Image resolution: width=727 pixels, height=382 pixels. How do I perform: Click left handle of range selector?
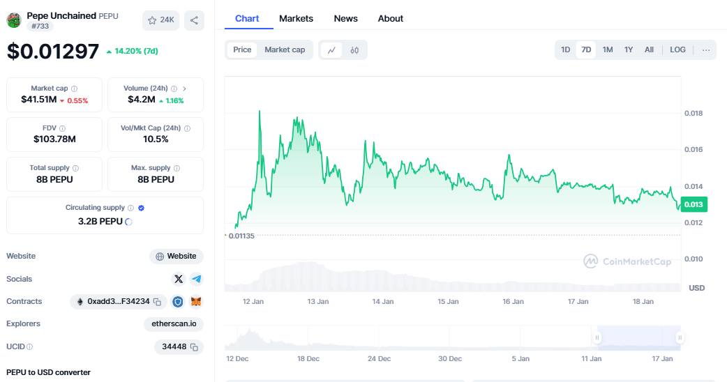pyautogui.click(x=597, y=337)
